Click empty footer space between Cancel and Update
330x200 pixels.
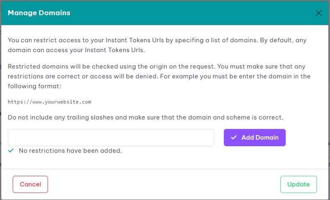164,184
